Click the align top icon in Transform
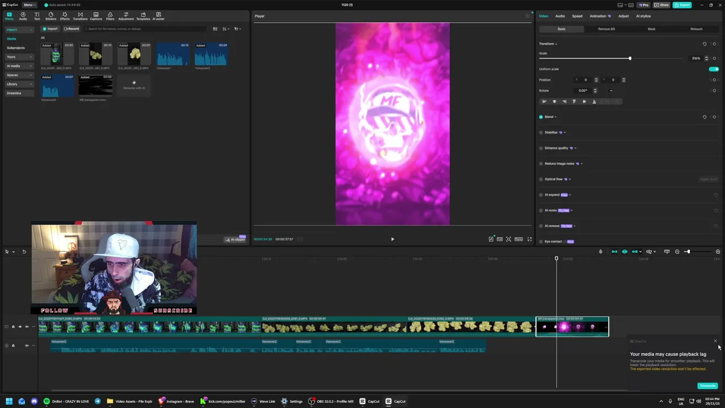Screen dimensions: 725x408 pyautogui.click(x=574, y=101)
